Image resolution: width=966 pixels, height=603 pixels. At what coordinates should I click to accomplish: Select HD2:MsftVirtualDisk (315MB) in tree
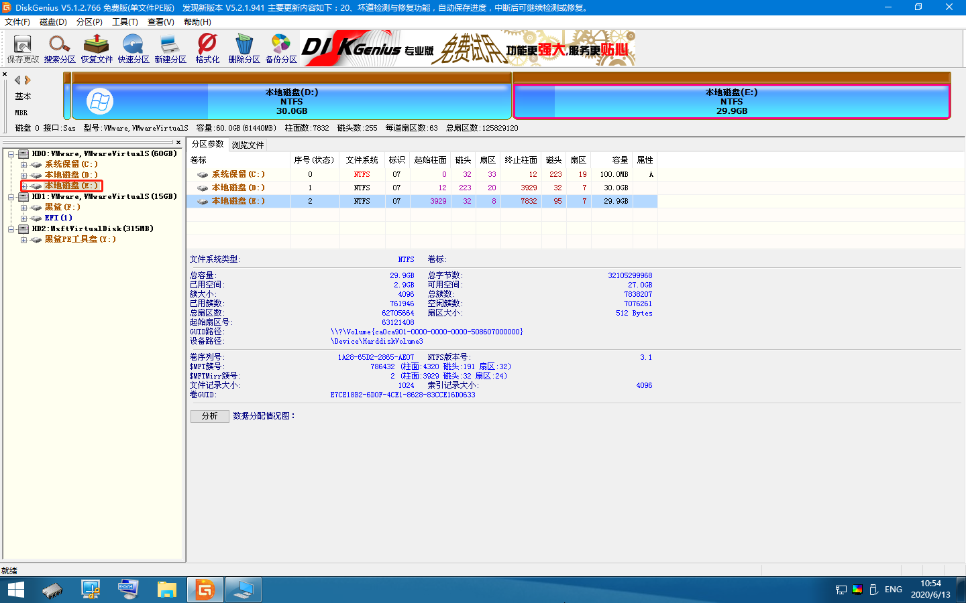tap(93, 228)
